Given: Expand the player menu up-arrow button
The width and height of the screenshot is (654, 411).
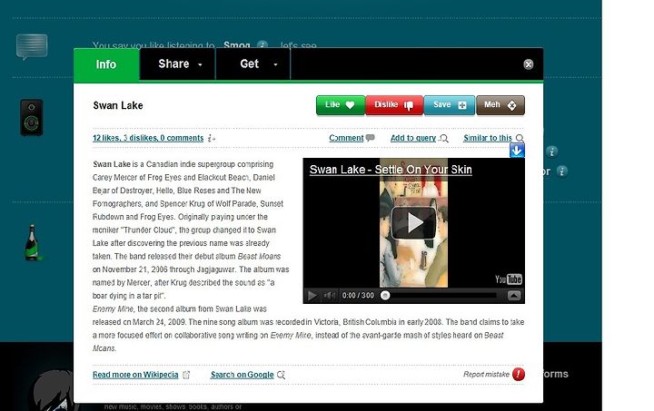Looking at the screenshot, I should [514, 296].
